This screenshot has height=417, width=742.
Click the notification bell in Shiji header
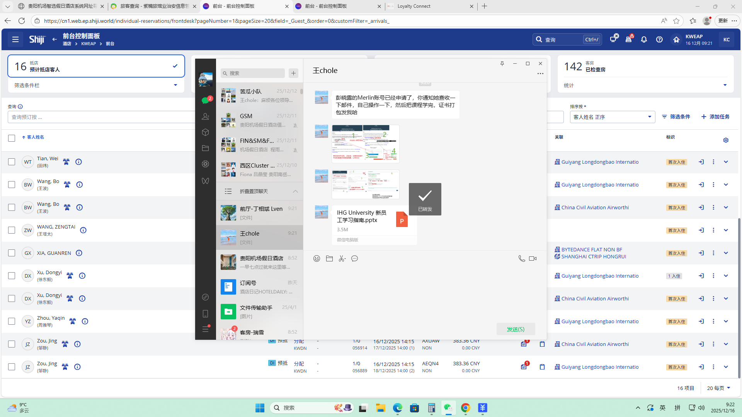point(644,39)
